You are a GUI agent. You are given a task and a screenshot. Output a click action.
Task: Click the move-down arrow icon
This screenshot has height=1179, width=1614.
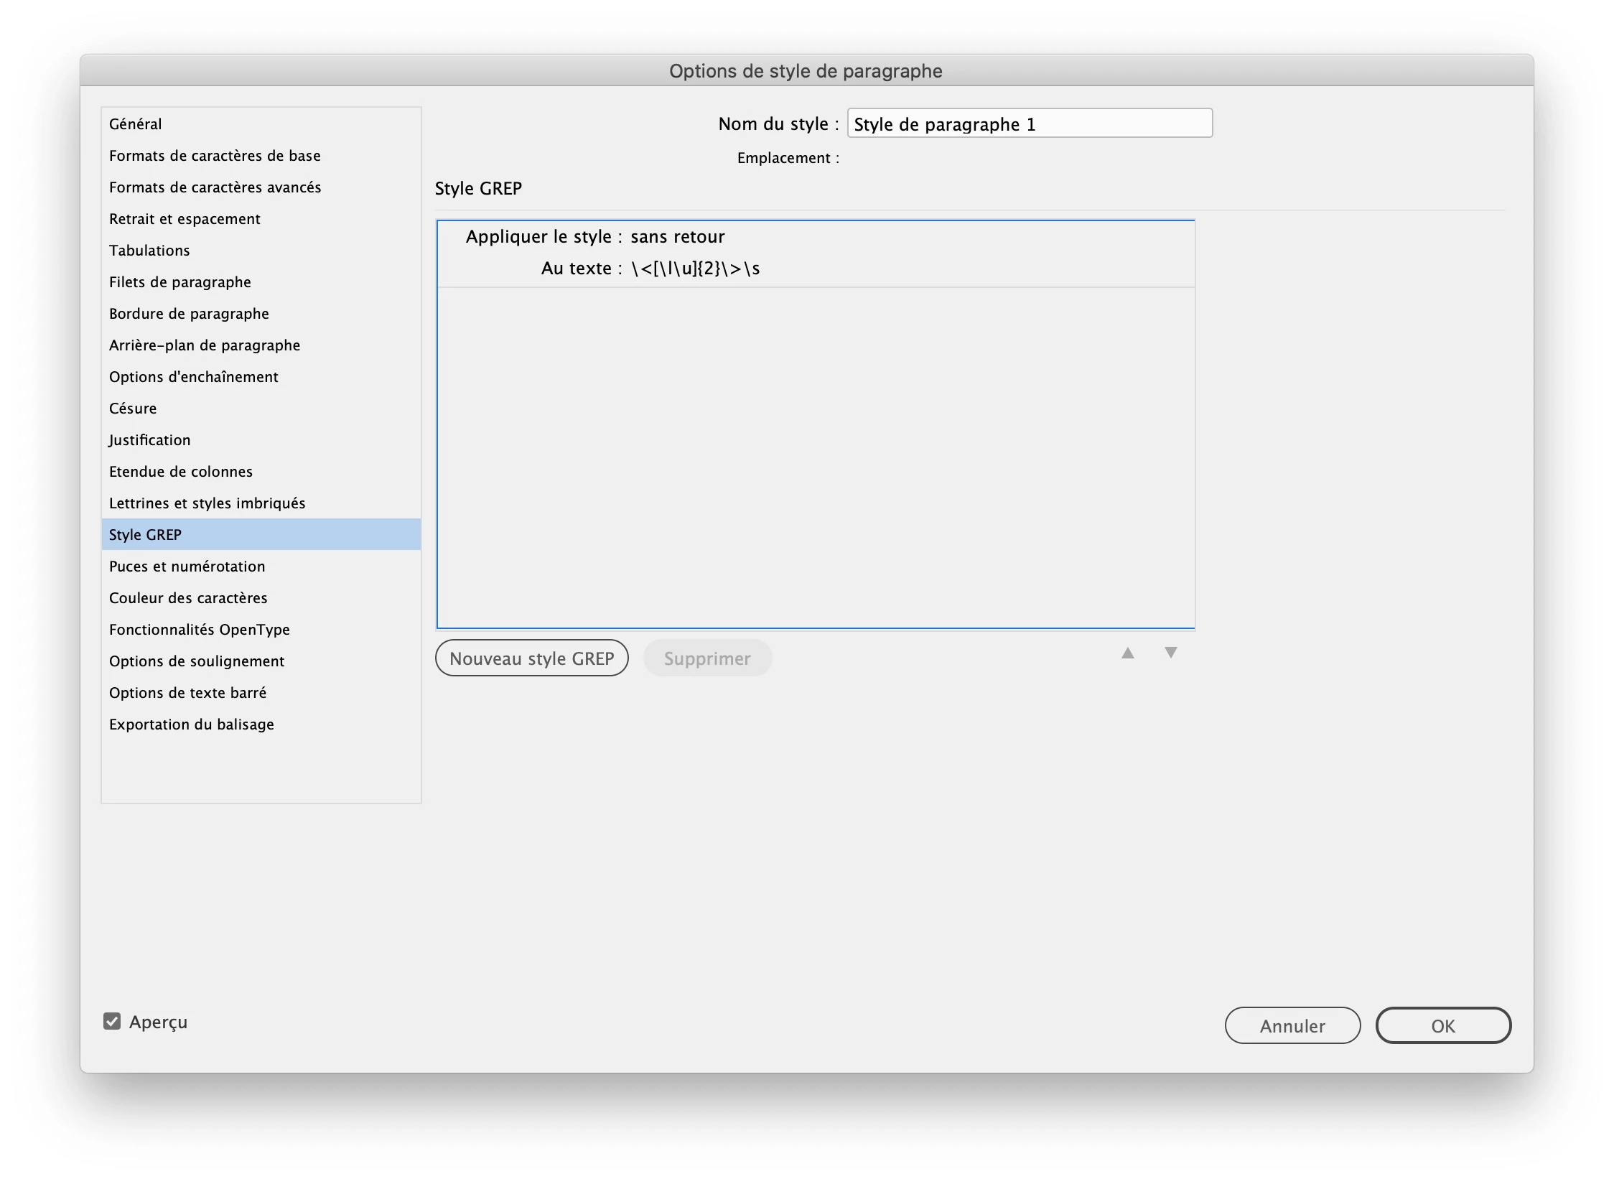[1170, 653]
